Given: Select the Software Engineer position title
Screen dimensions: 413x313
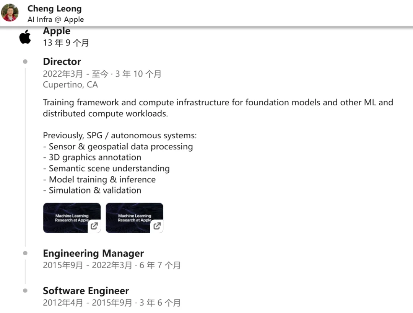Looking at the screenshot, I should (x=86, y=291).
